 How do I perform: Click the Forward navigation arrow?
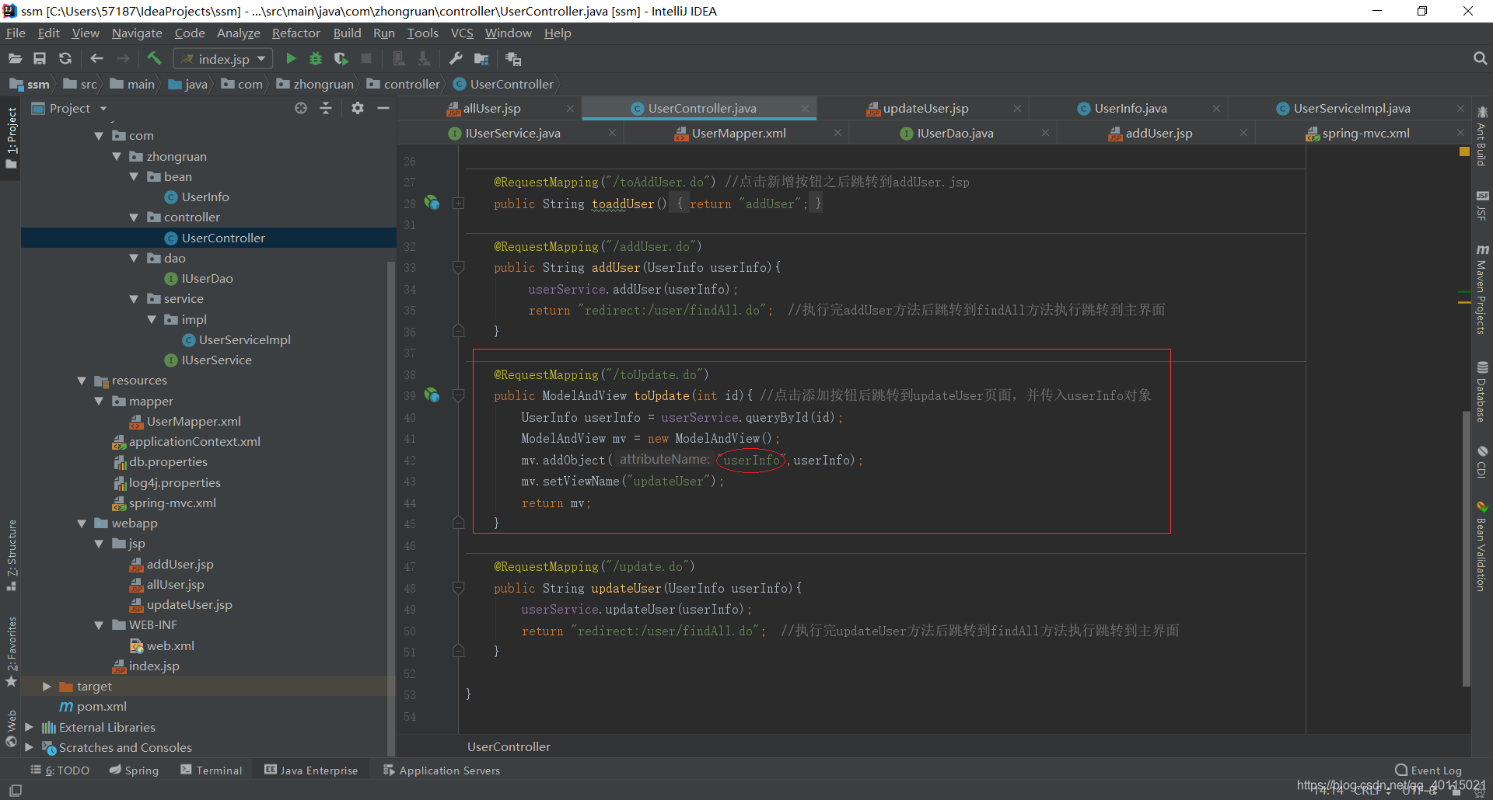click(123, 59)
